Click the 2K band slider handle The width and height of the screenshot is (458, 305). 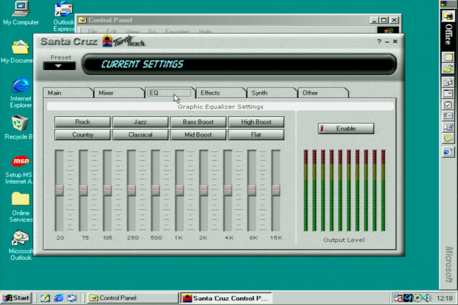[204, 190]
